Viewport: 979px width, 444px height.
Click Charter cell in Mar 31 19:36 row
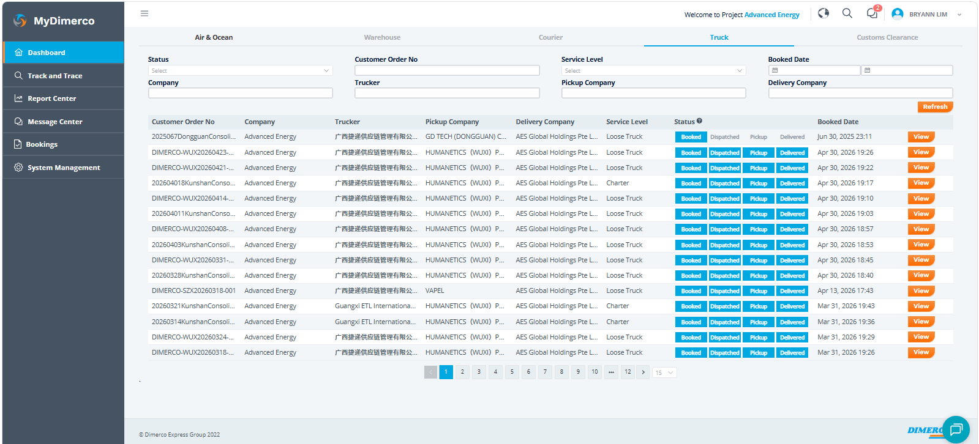[x=617, y=322]
